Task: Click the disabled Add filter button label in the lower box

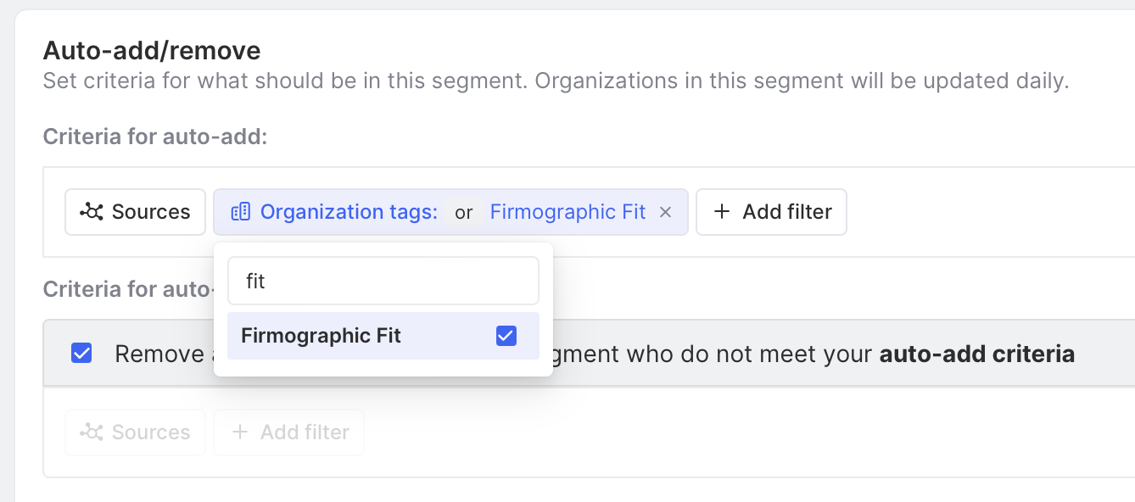Action: point(305,432)
